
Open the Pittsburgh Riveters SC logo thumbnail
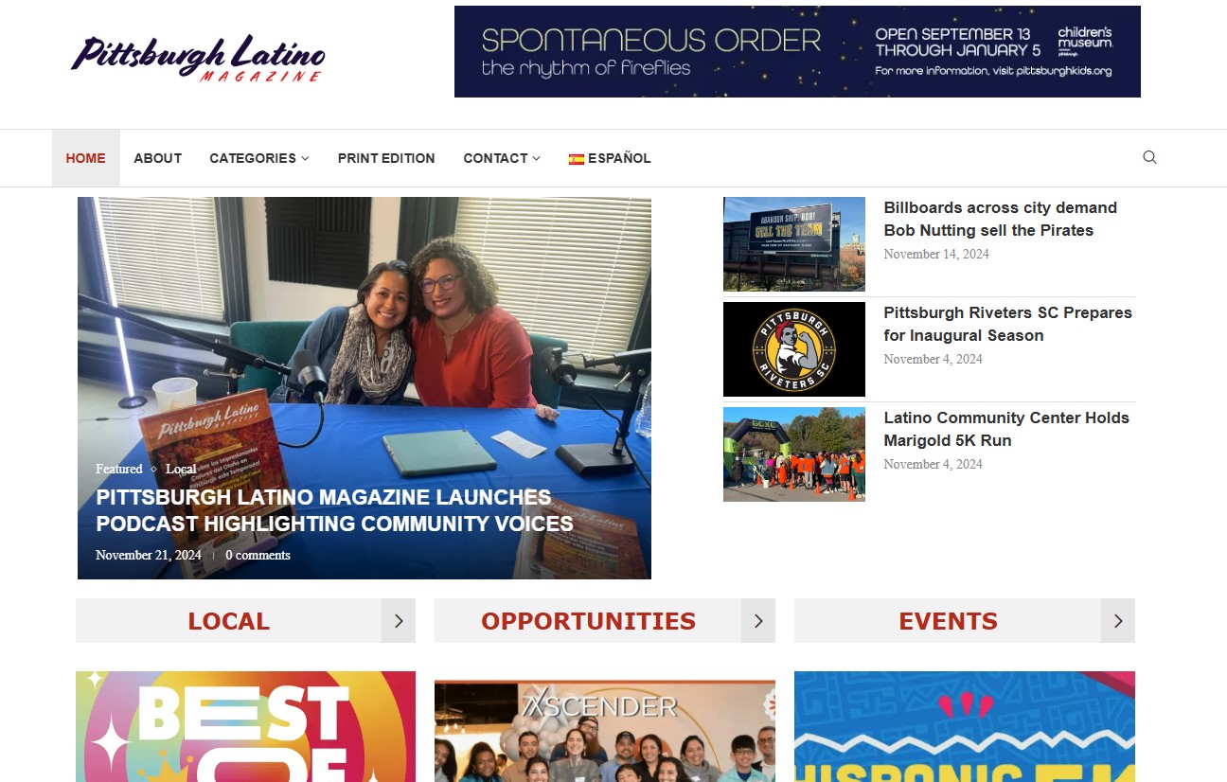click(x=794, y=349)
